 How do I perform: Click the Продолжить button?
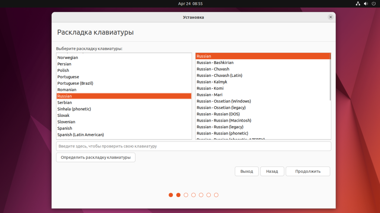tap(308, 171)
